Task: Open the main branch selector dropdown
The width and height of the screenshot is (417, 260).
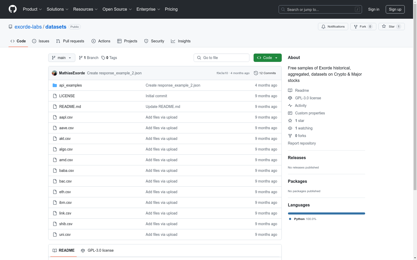Action: point(62,58)
